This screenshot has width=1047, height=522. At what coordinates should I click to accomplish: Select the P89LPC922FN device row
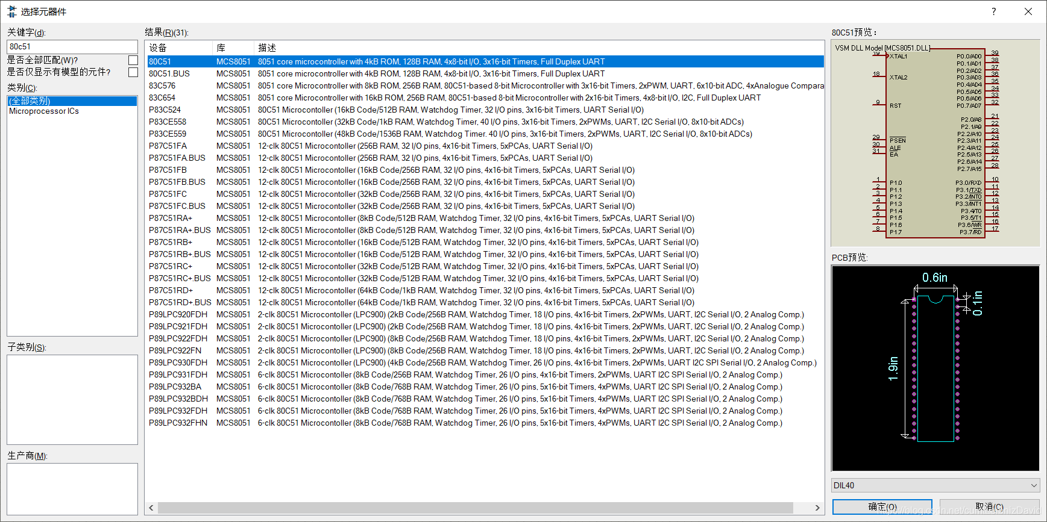485,350
